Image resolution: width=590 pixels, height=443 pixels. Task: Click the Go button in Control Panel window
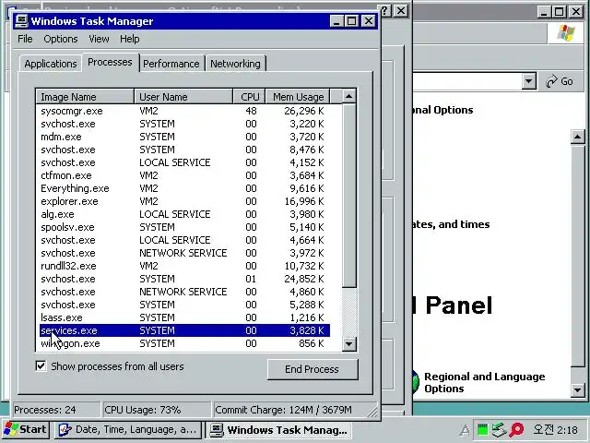560,81
